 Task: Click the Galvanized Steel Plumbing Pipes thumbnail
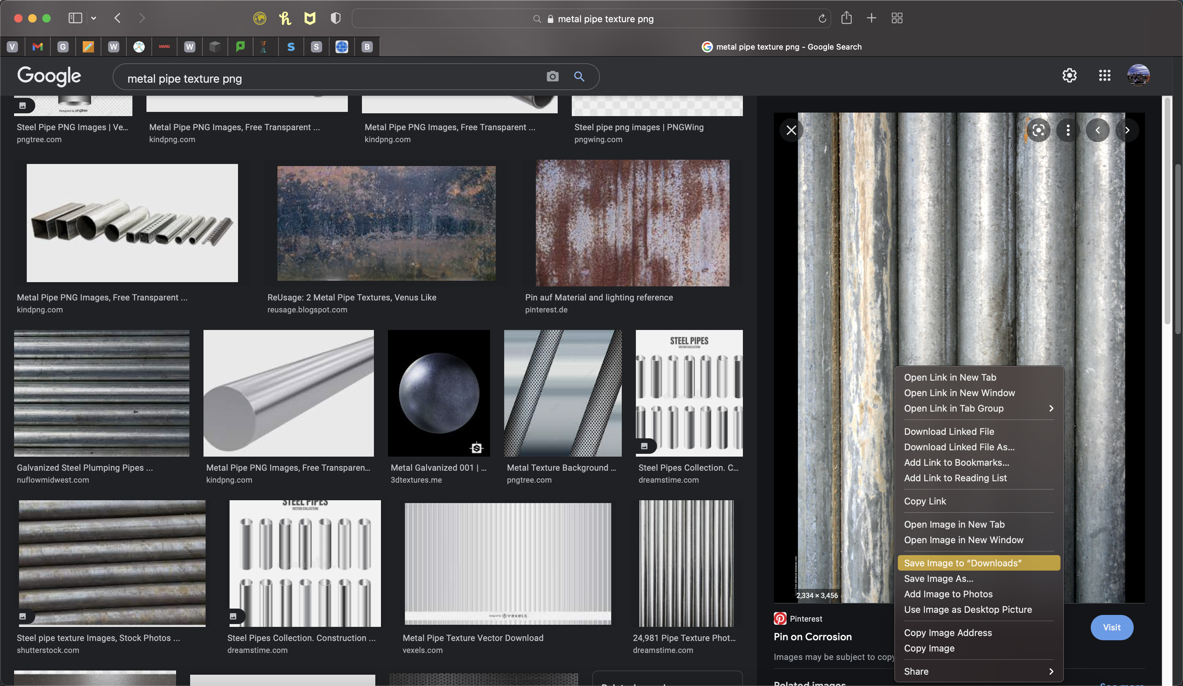(x=101, y=393)
